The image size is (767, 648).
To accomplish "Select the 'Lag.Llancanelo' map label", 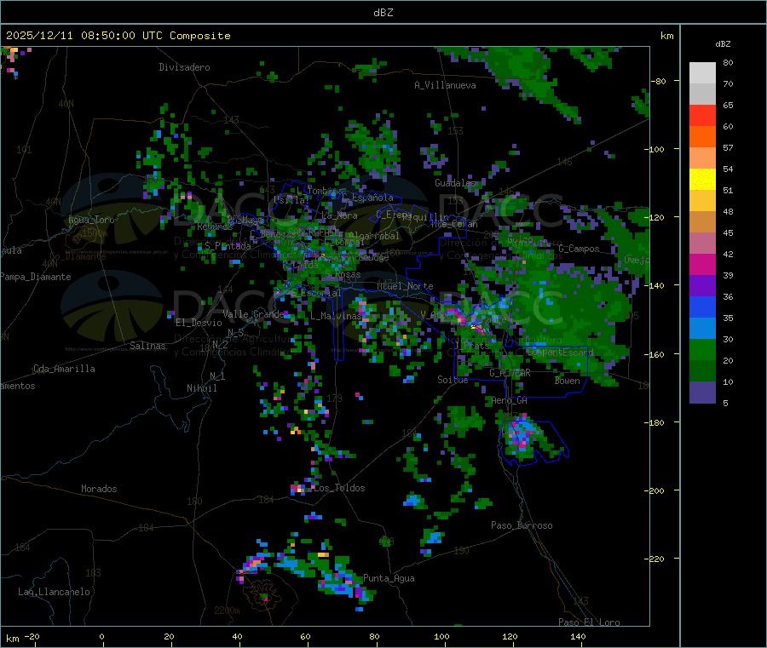I will 54,592.
